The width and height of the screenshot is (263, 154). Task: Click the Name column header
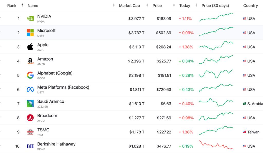point(33,5)
